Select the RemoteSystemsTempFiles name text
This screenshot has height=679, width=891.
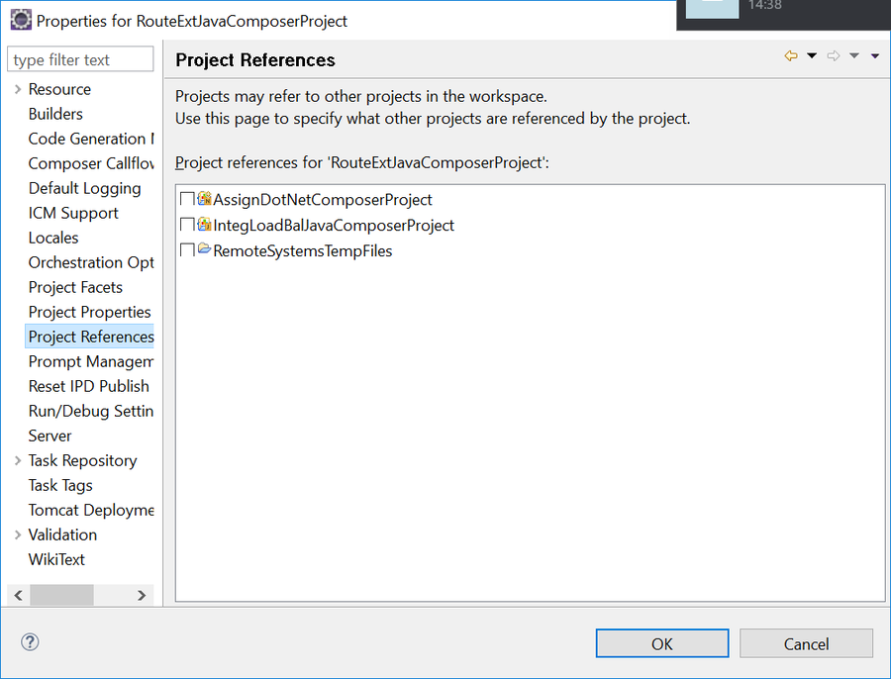[302, 250]
